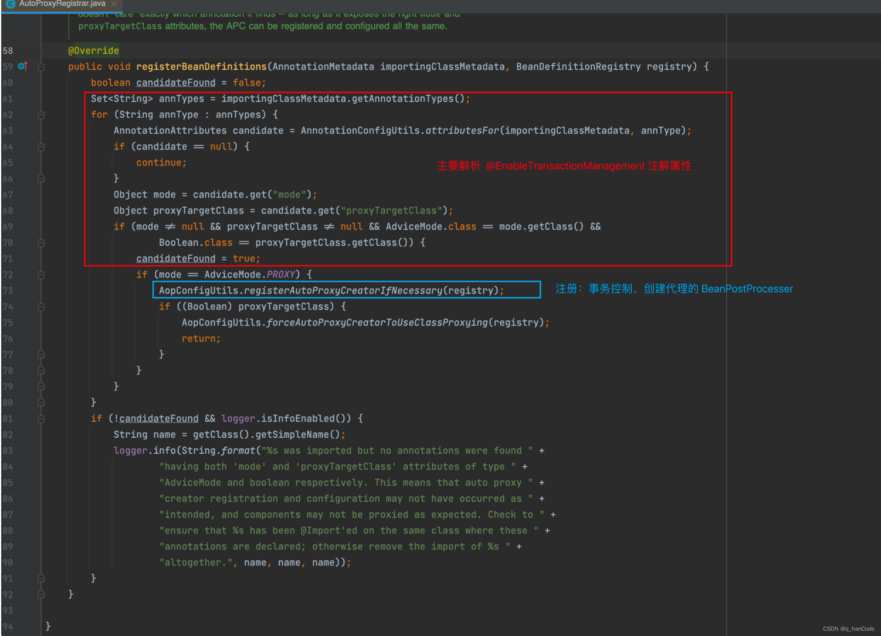This screenshot has height=636, width=881.
Task: Click the fold end marker on line 66
Action: click(x=41, y=178)
